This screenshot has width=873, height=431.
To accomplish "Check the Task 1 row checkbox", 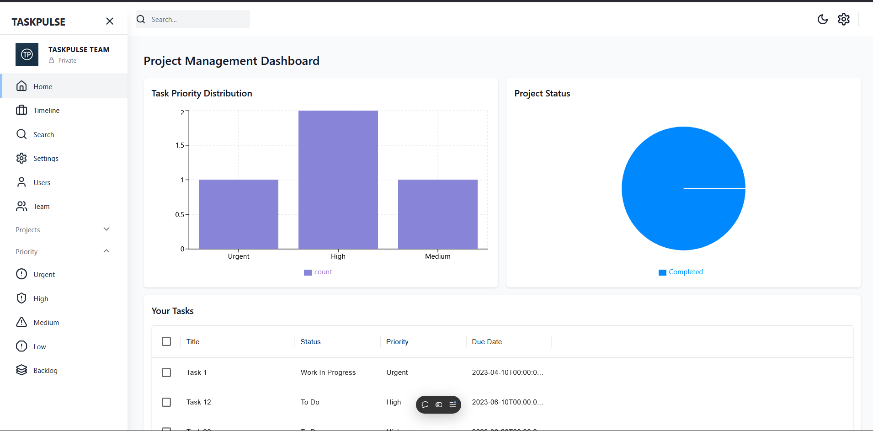I will 166,372.
